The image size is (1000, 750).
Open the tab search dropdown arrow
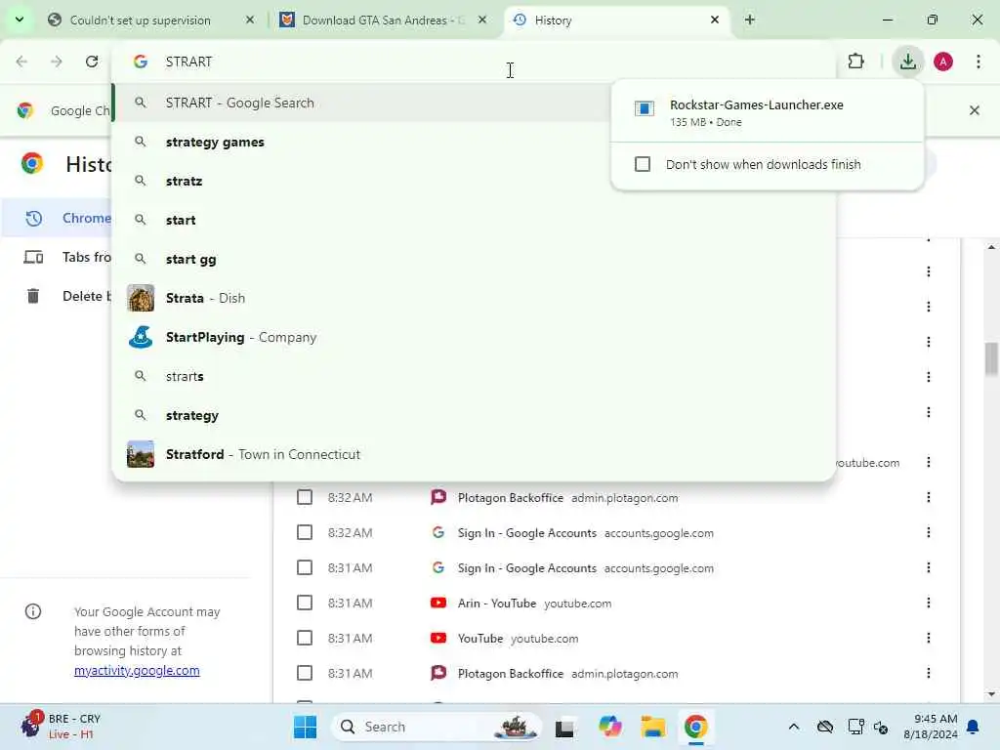click(20, 20)
